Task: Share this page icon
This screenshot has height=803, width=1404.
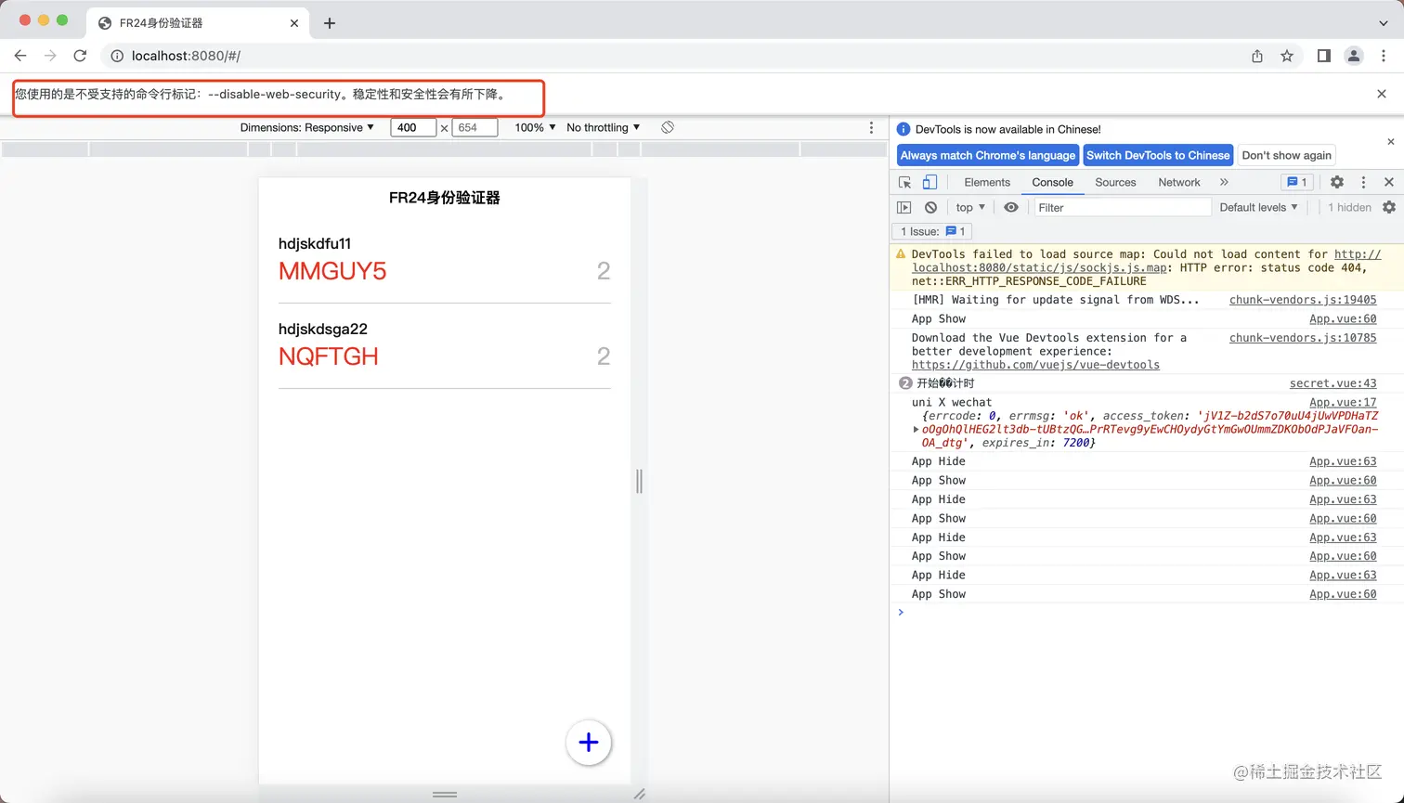Action: [x=1257, y=56]
